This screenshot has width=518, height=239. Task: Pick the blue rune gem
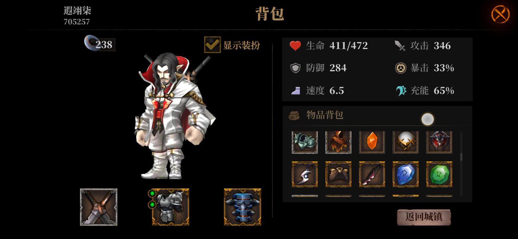click(405, 174)
